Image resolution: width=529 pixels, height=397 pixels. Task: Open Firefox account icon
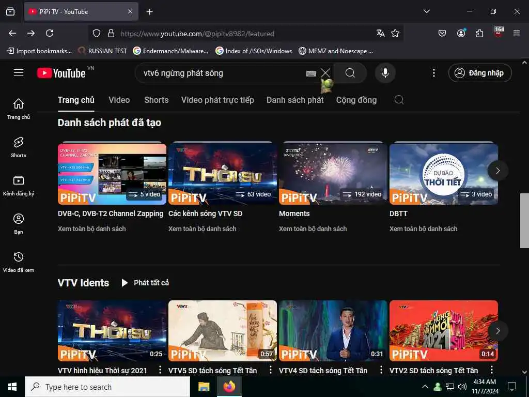[x=461, y=33]
